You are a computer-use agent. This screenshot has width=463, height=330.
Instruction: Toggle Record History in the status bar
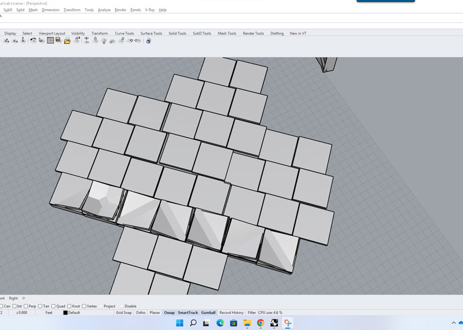point(231,313)
